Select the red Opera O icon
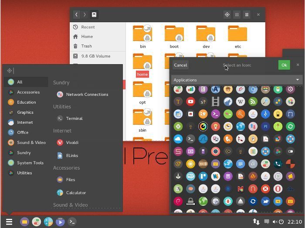Screen dimensions: 305x228 (278, 189)
